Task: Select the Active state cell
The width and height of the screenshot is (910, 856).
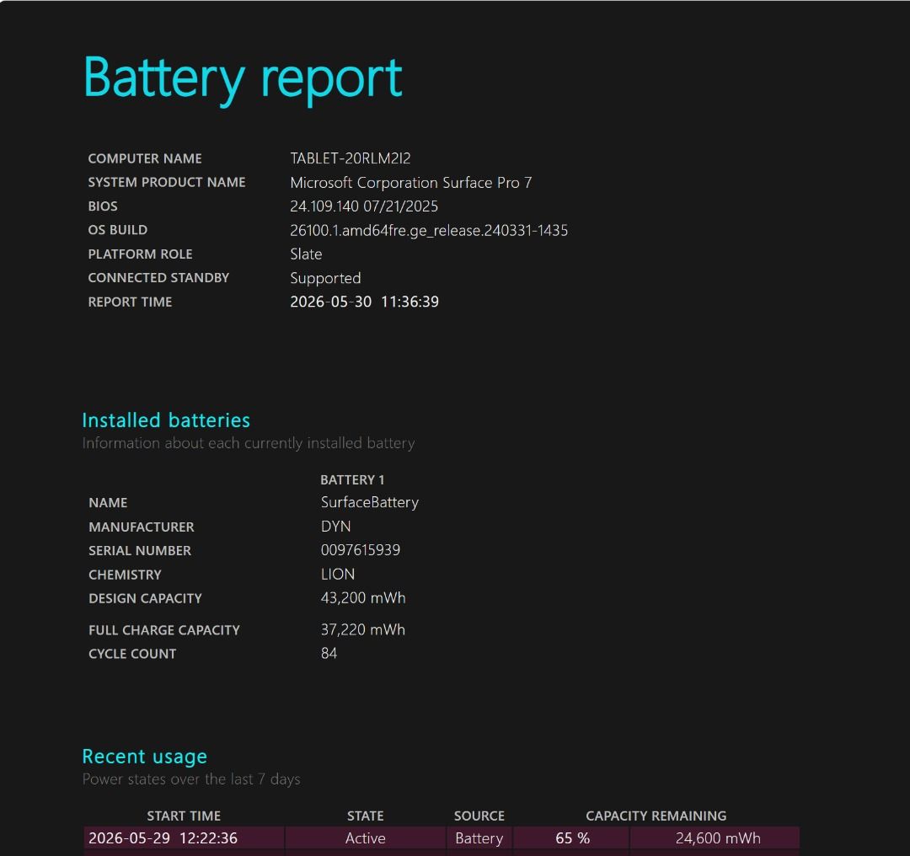Action: (365, 838)
